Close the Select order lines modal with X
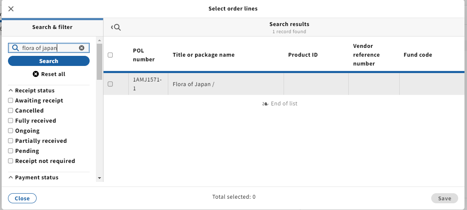Viewport: 467px width, 210px height. coord(11,9)
